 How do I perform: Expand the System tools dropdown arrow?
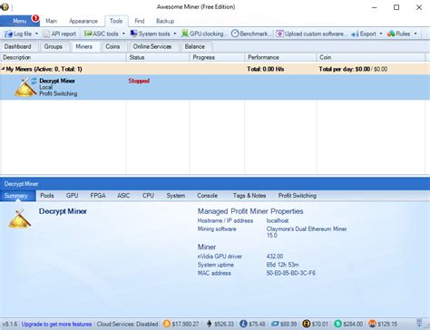coord(175,34)
